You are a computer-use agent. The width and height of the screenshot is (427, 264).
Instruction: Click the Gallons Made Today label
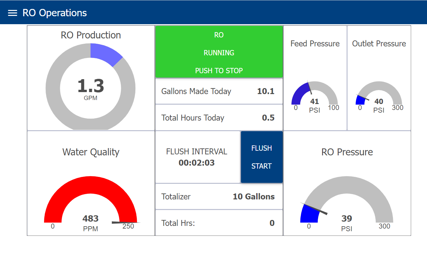196,91
